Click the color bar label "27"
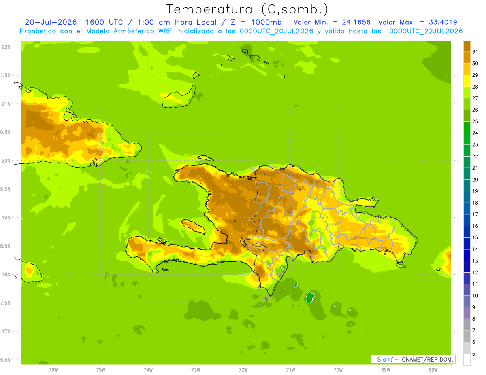Image resolution: width=486 pixels, height=375 pixels. (x=475, y=98)
